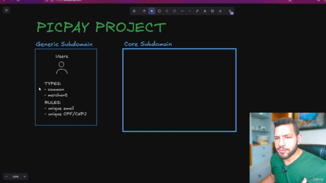Click the webcam video overlay
Viewport: 326px width, 183px height.
coord(288,148)
